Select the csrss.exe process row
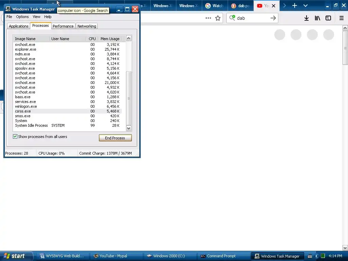Screen dimensions: 348x261 click(x=68, y=111)
